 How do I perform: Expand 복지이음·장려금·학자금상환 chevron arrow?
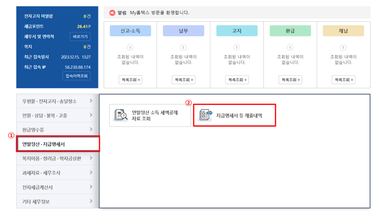coord(91,158)
